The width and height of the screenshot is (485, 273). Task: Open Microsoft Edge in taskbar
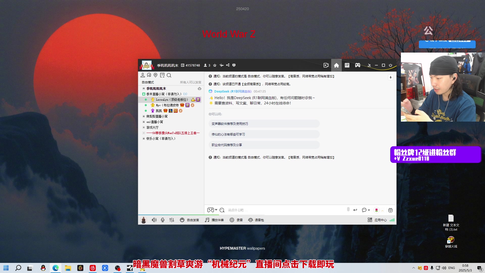click(x=56, y=268)
